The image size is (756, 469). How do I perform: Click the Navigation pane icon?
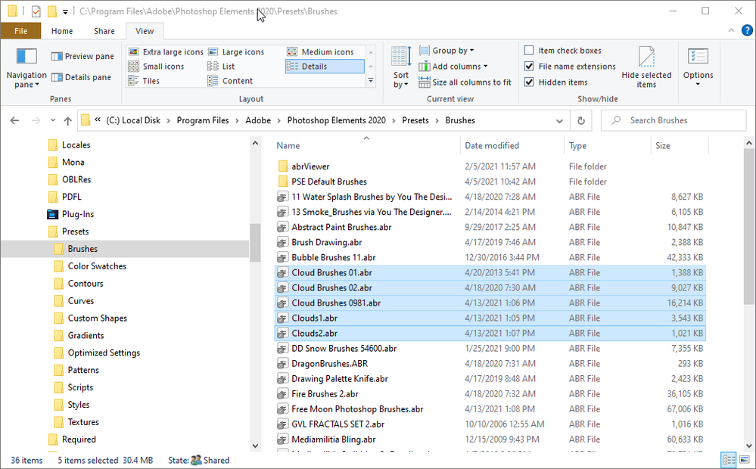tap(26, 57)
